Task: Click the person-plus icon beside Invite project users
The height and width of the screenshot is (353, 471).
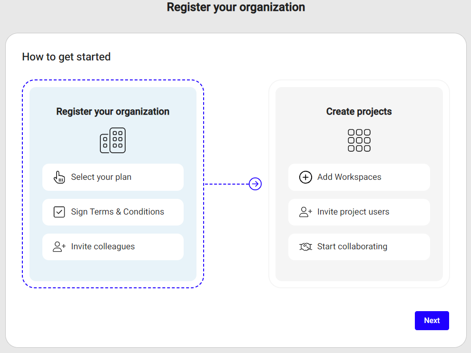Action: pos(305,212)
